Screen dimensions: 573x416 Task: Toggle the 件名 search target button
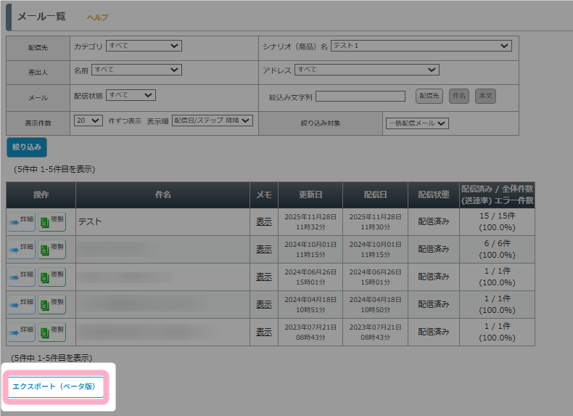pyautogui.click(x=458, y=96)
